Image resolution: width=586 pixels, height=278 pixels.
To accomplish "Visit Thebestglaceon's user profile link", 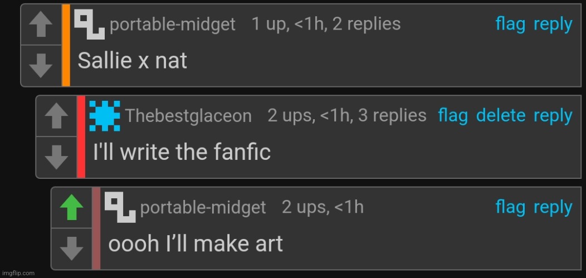I will (188, 116).
